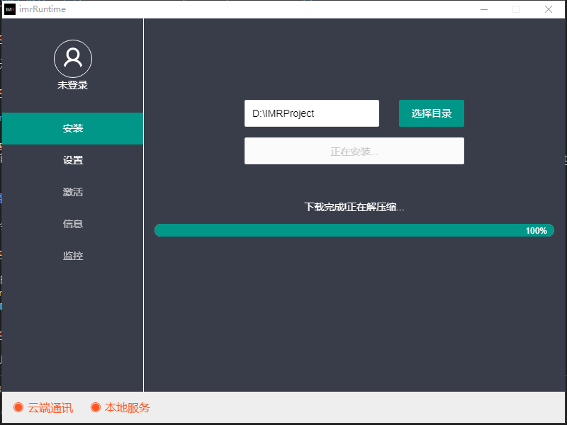
Task: Click the 云端通讯 status label
Action: click(50, 408)
